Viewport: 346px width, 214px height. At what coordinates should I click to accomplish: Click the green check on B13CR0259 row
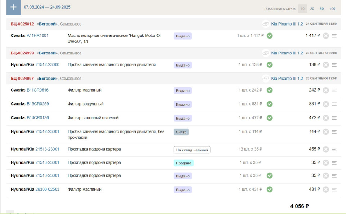click(x=270, y=104)
